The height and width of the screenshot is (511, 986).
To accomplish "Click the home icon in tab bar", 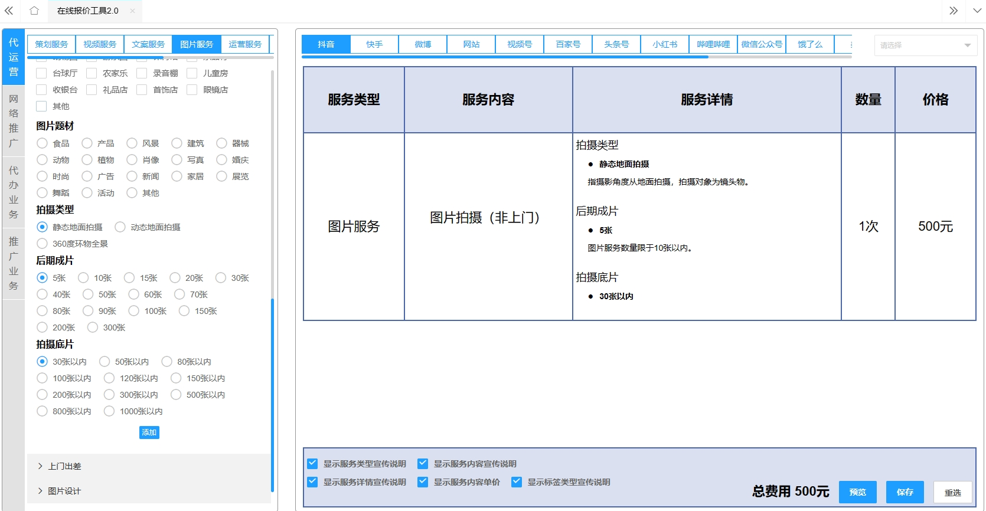I will (x=34, y=11).
